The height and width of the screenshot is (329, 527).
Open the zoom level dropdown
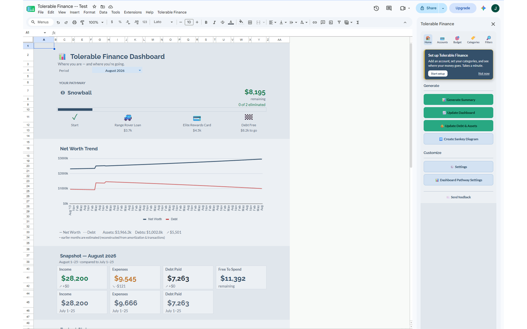[x=96, y=22]
